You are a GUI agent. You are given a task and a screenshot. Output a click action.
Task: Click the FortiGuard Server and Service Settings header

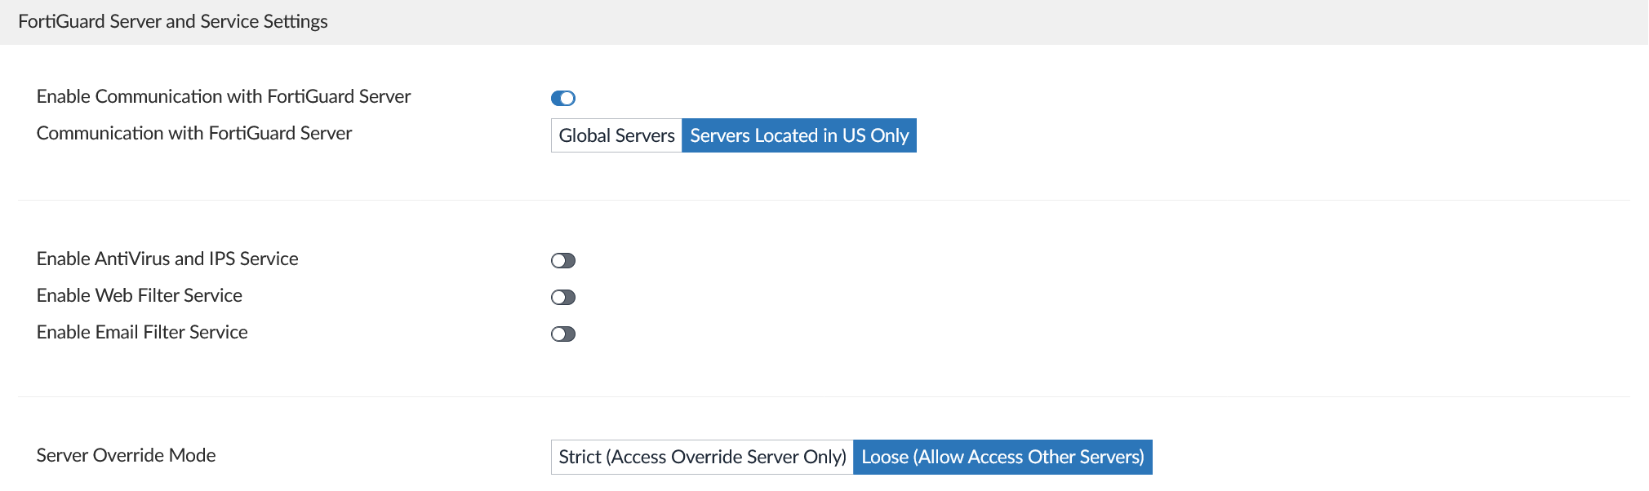pos(173,21)
